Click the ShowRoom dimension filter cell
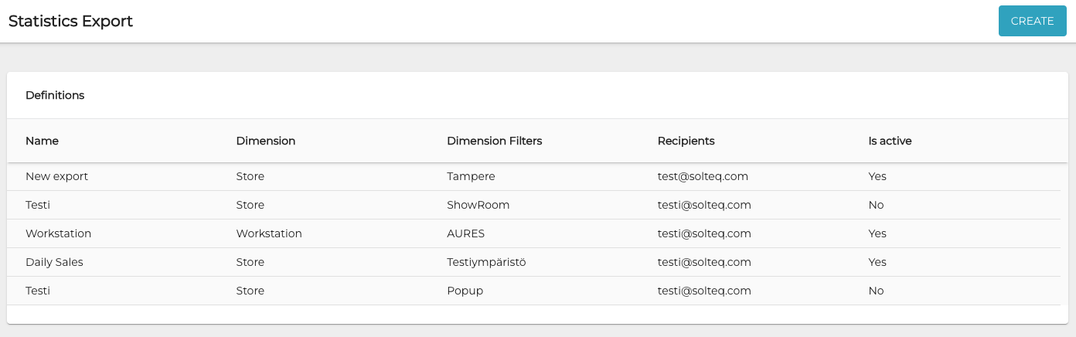The height and width of the screenshot is (337, 1076). click(x=478, y=205)
